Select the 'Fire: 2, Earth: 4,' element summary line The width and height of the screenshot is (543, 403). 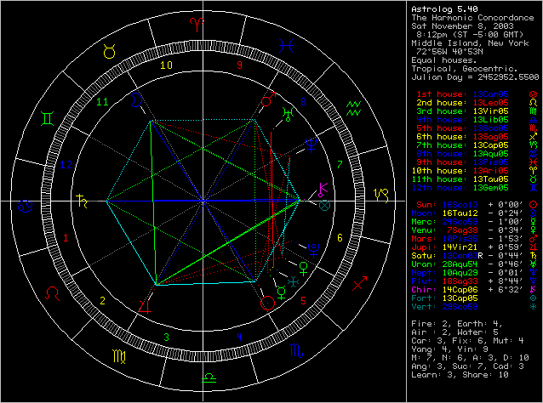pyautogui.click(x=457, y=324)
